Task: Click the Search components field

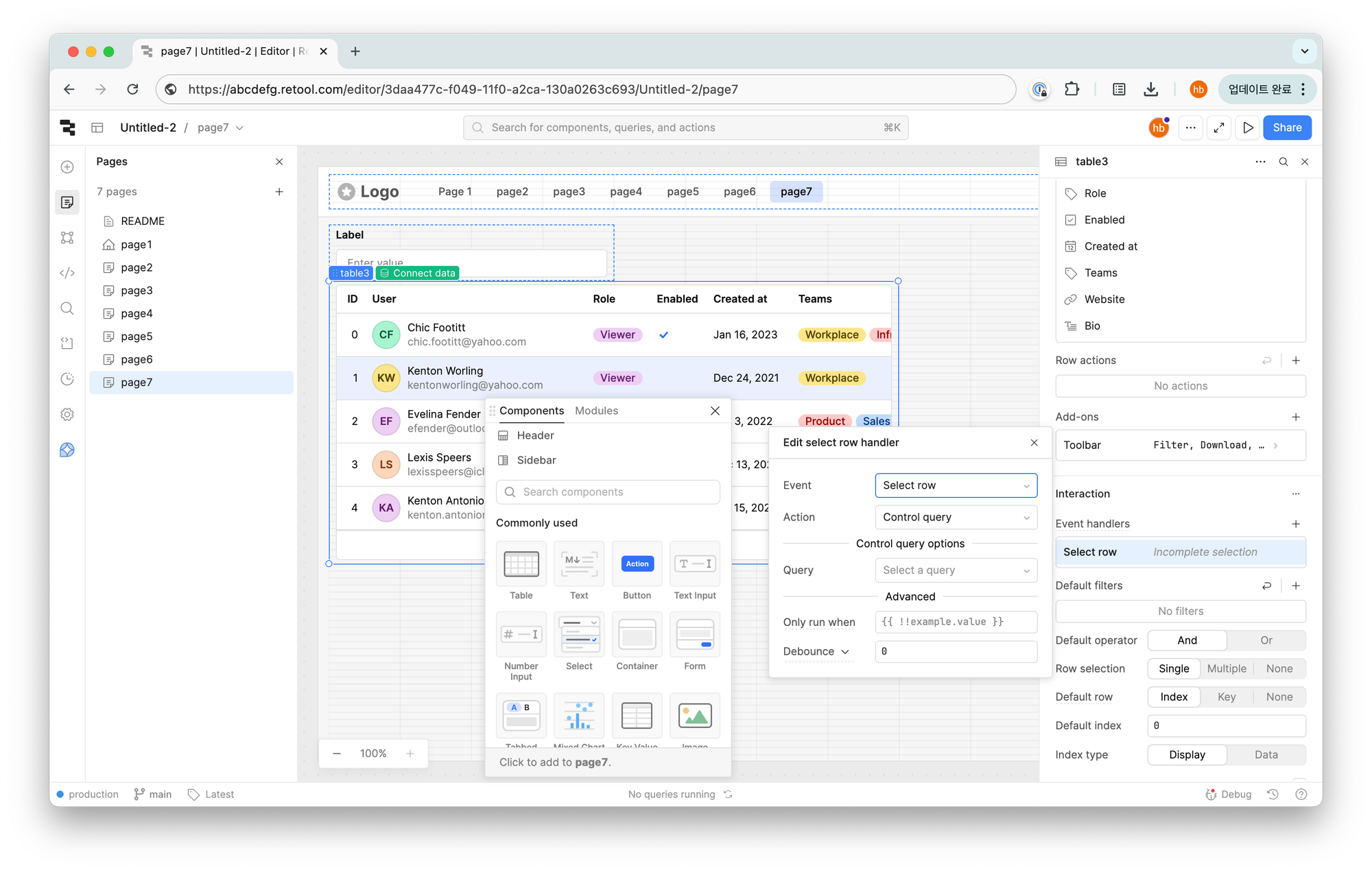Action: [608, 492]
